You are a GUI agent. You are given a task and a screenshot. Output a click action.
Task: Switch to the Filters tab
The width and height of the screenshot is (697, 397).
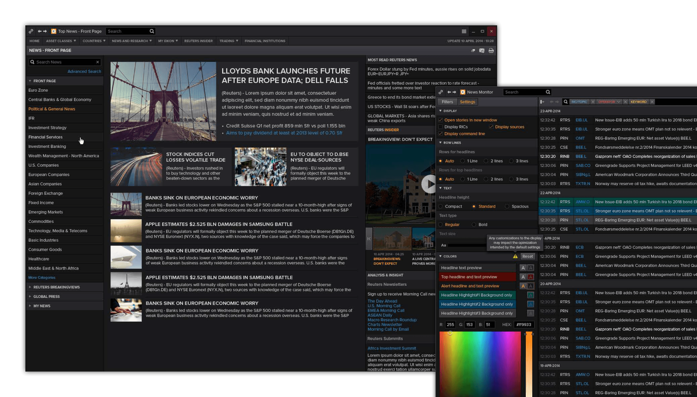[x=447, y=102]
